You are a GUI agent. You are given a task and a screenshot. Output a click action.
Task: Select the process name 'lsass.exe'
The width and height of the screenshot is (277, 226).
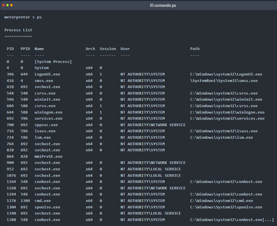coord(45,131)
